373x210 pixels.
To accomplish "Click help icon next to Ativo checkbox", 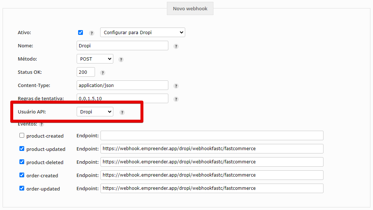I will (x=92, y=33).
